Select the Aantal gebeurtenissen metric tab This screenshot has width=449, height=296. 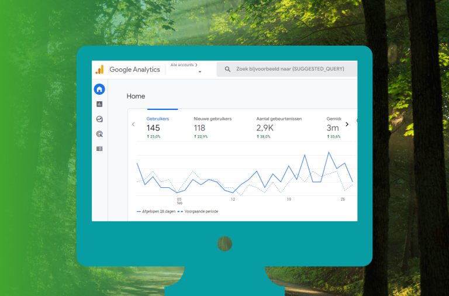pyautogui.click(x=279, y=127)
